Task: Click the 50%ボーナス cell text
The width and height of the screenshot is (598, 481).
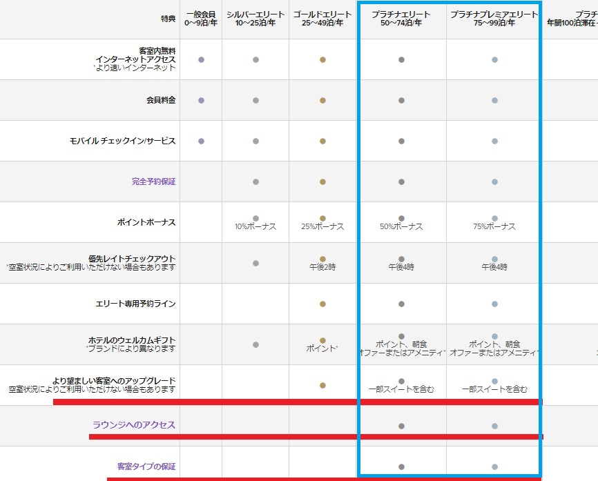Action: (x=401, y=226)
